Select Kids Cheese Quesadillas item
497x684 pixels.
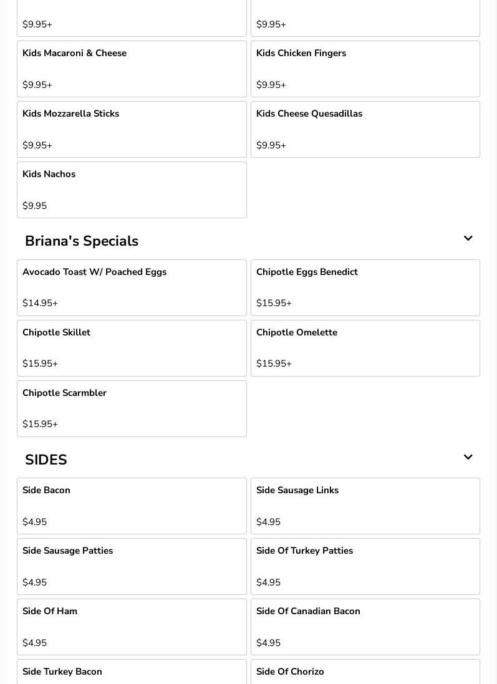pyautogui.click(x=365, y=129)
